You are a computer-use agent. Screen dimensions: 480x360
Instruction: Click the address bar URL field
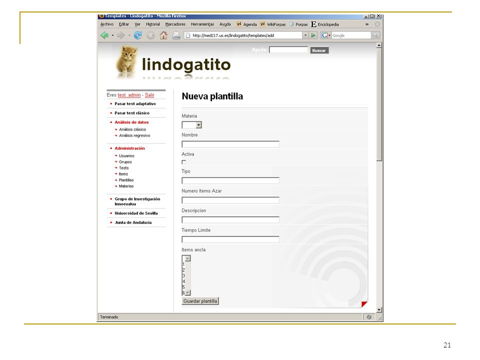click(243, 35)
